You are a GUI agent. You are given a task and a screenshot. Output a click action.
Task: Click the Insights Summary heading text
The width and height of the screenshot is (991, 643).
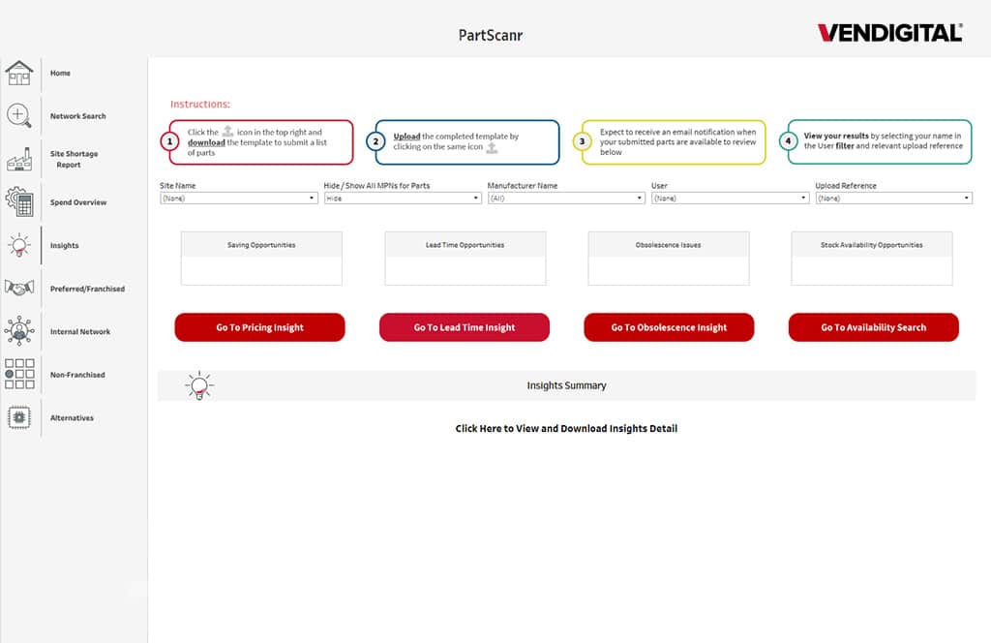(x=566, y=385)
